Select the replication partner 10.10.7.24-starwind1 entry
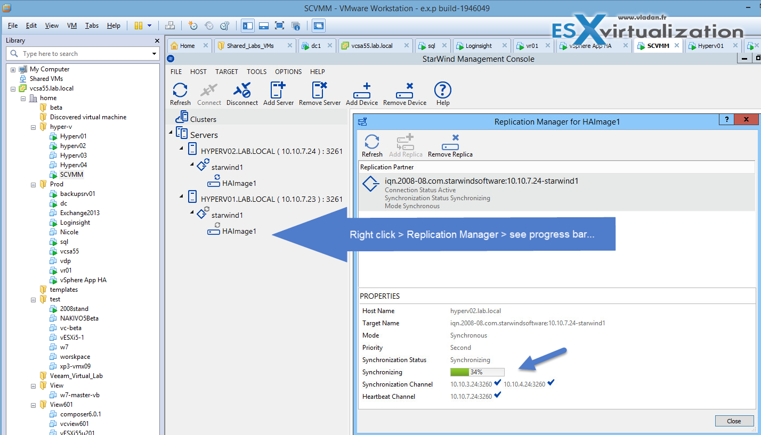This screenshot has height=435, width=761. click(x=556, y=192)
